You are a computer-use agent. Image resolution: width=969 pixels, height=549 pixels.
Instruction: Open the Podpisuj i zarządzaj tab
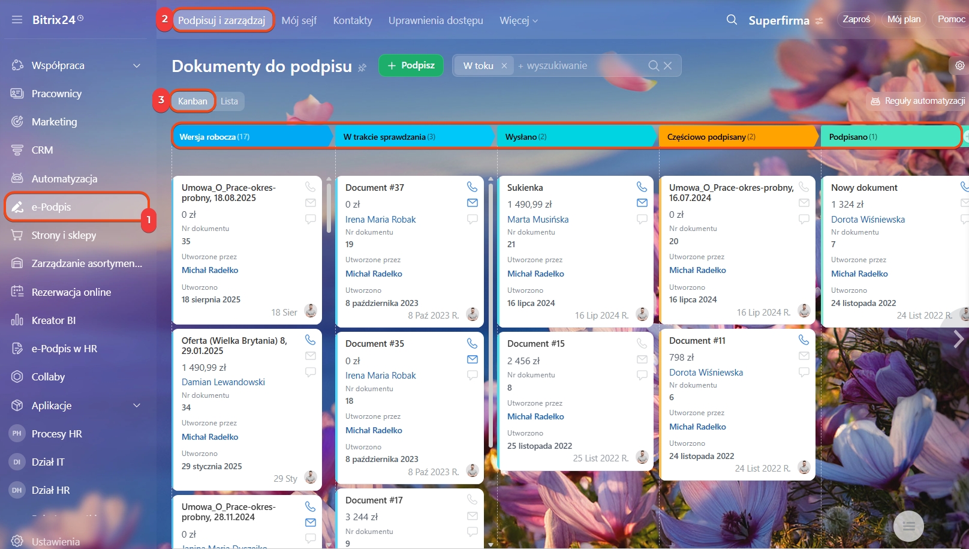point(221,20)
